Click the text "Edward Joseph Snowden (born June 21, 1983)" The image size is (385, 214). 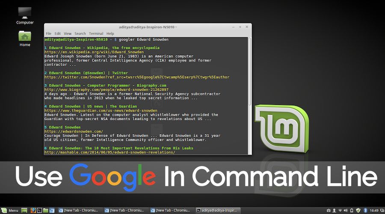[92, 56]
